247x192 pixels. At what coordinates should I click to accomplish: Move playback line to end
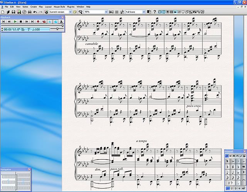click(x=32, y=22)
